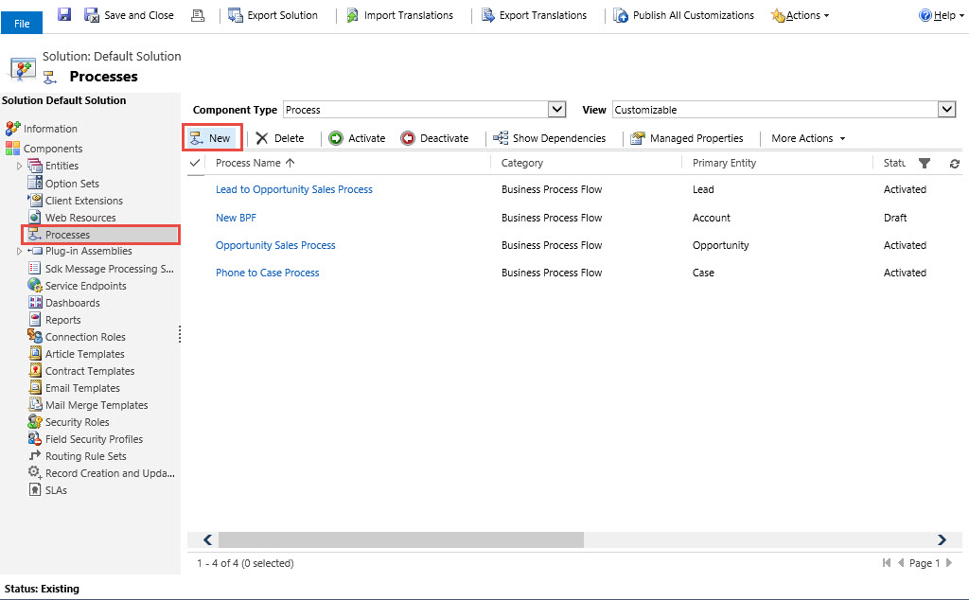
Task: Select Security Roles in the sidebar
Action: coord(77,422)
